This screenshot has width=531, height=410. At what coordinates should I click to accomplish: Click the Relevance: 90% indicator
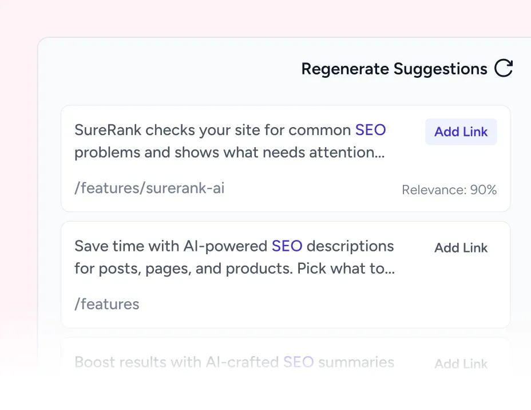449,190
